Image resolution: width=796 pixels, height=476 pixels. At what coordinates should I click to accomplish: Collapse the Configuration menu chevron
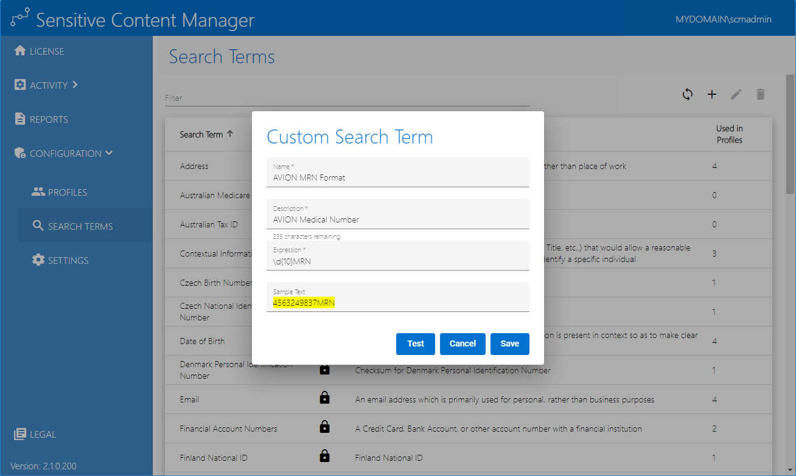(109, 153)
